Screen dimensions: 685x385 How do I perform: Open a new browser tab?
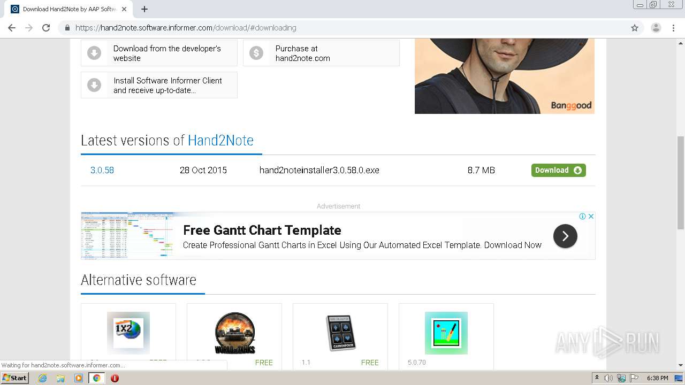pyautogui.click(x=144, y=9)
